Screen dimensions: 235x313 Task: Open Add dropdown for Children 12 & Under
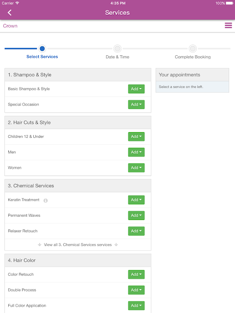(x=136, y=136)
